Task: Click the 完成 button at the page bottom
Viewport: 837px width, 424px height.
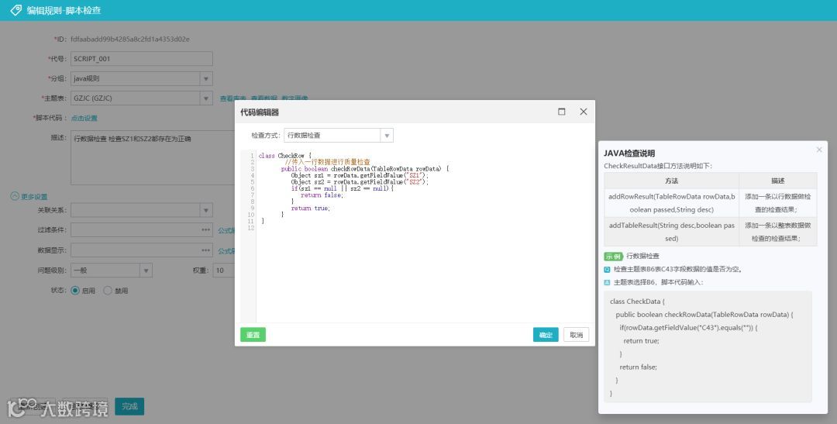Action: 129,406
